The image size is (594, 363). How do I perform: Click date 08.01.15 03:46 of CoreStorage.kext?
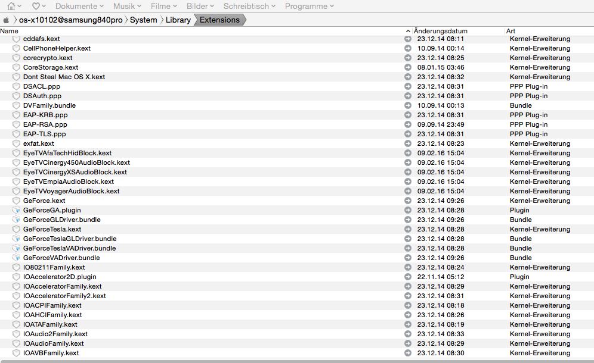click(x=441, y=67)
